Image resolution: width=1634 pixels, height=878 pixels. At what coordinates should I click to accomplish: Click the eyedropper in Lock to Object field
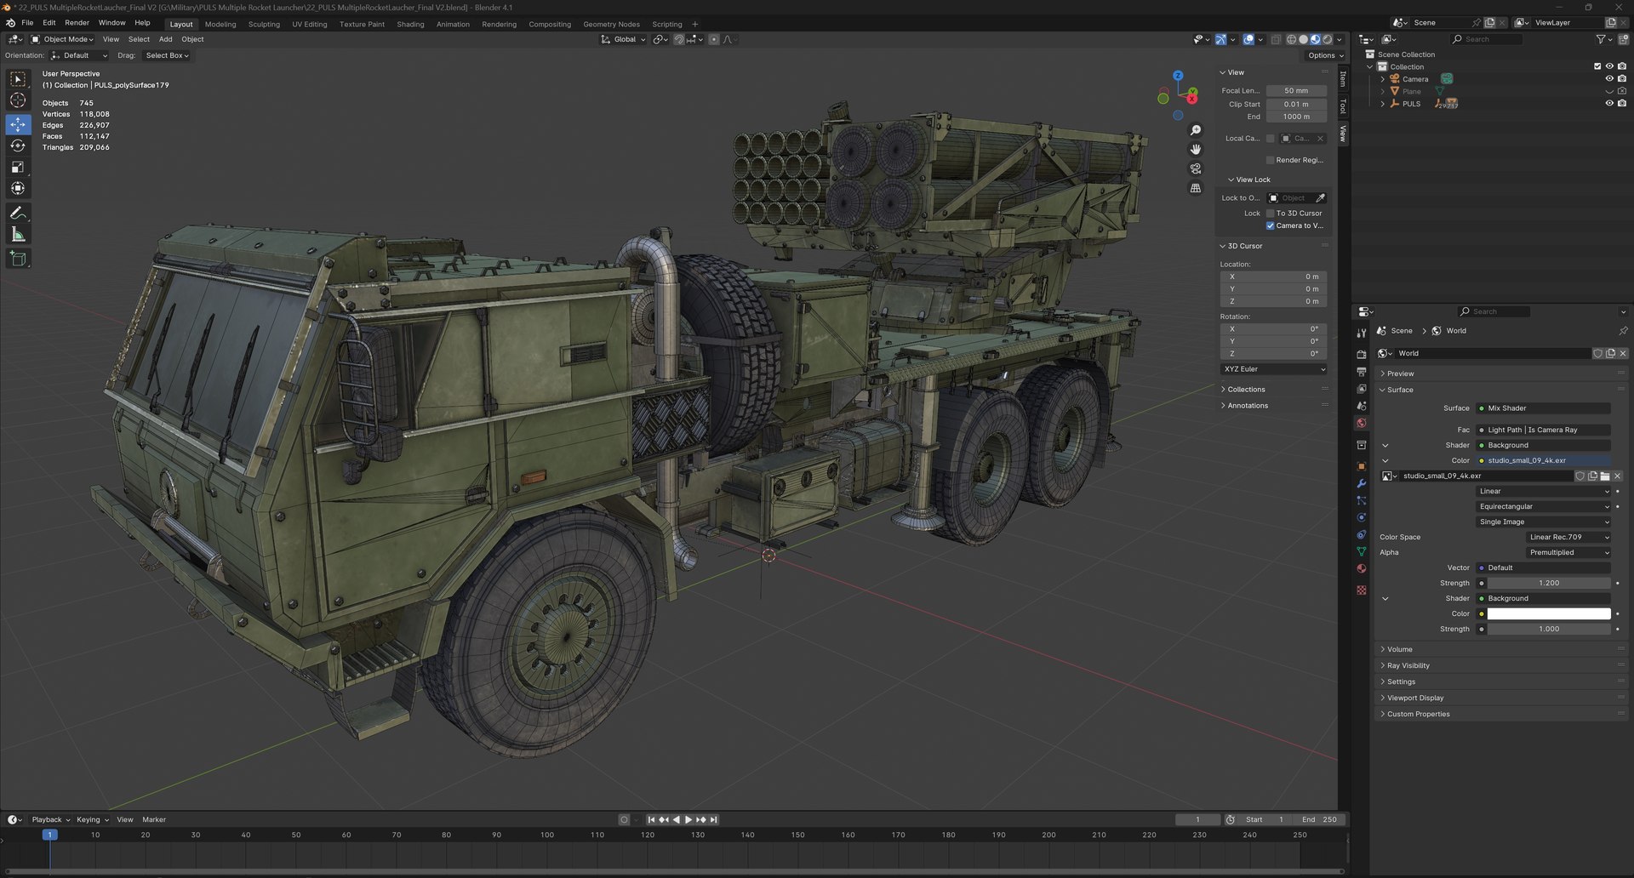(x=1320, y=198)
